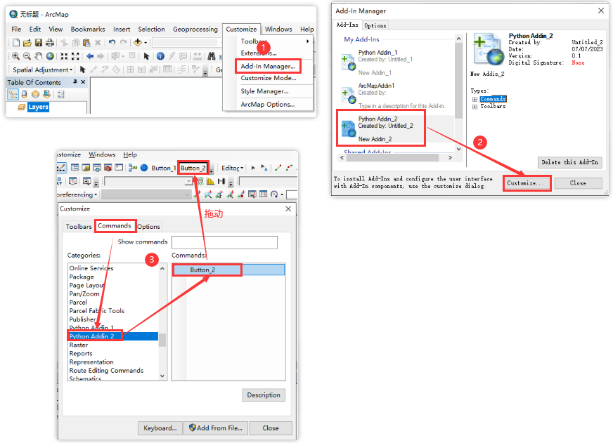Click the Customize button in Add-In Manager
This screenshot has width=613, height=443.
coord(527,183)
